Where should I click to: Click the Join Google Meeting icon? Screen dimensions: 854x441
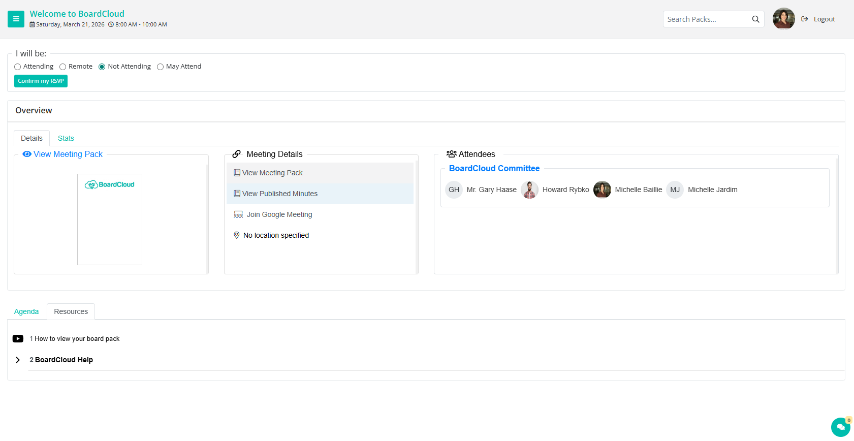tap(238, 214)
